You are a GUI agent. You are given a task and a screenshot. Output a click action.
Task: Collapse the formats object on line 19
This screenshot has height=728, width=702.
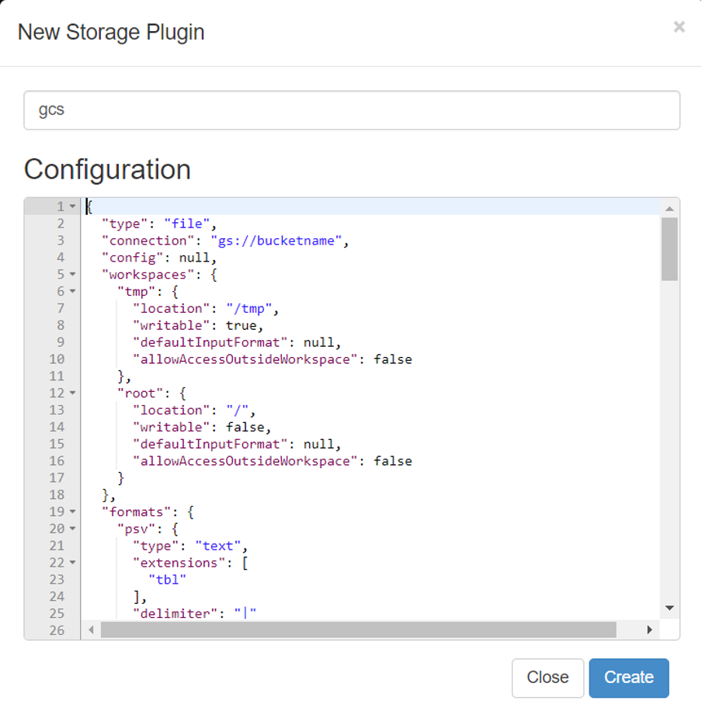[x=71, y=511]
